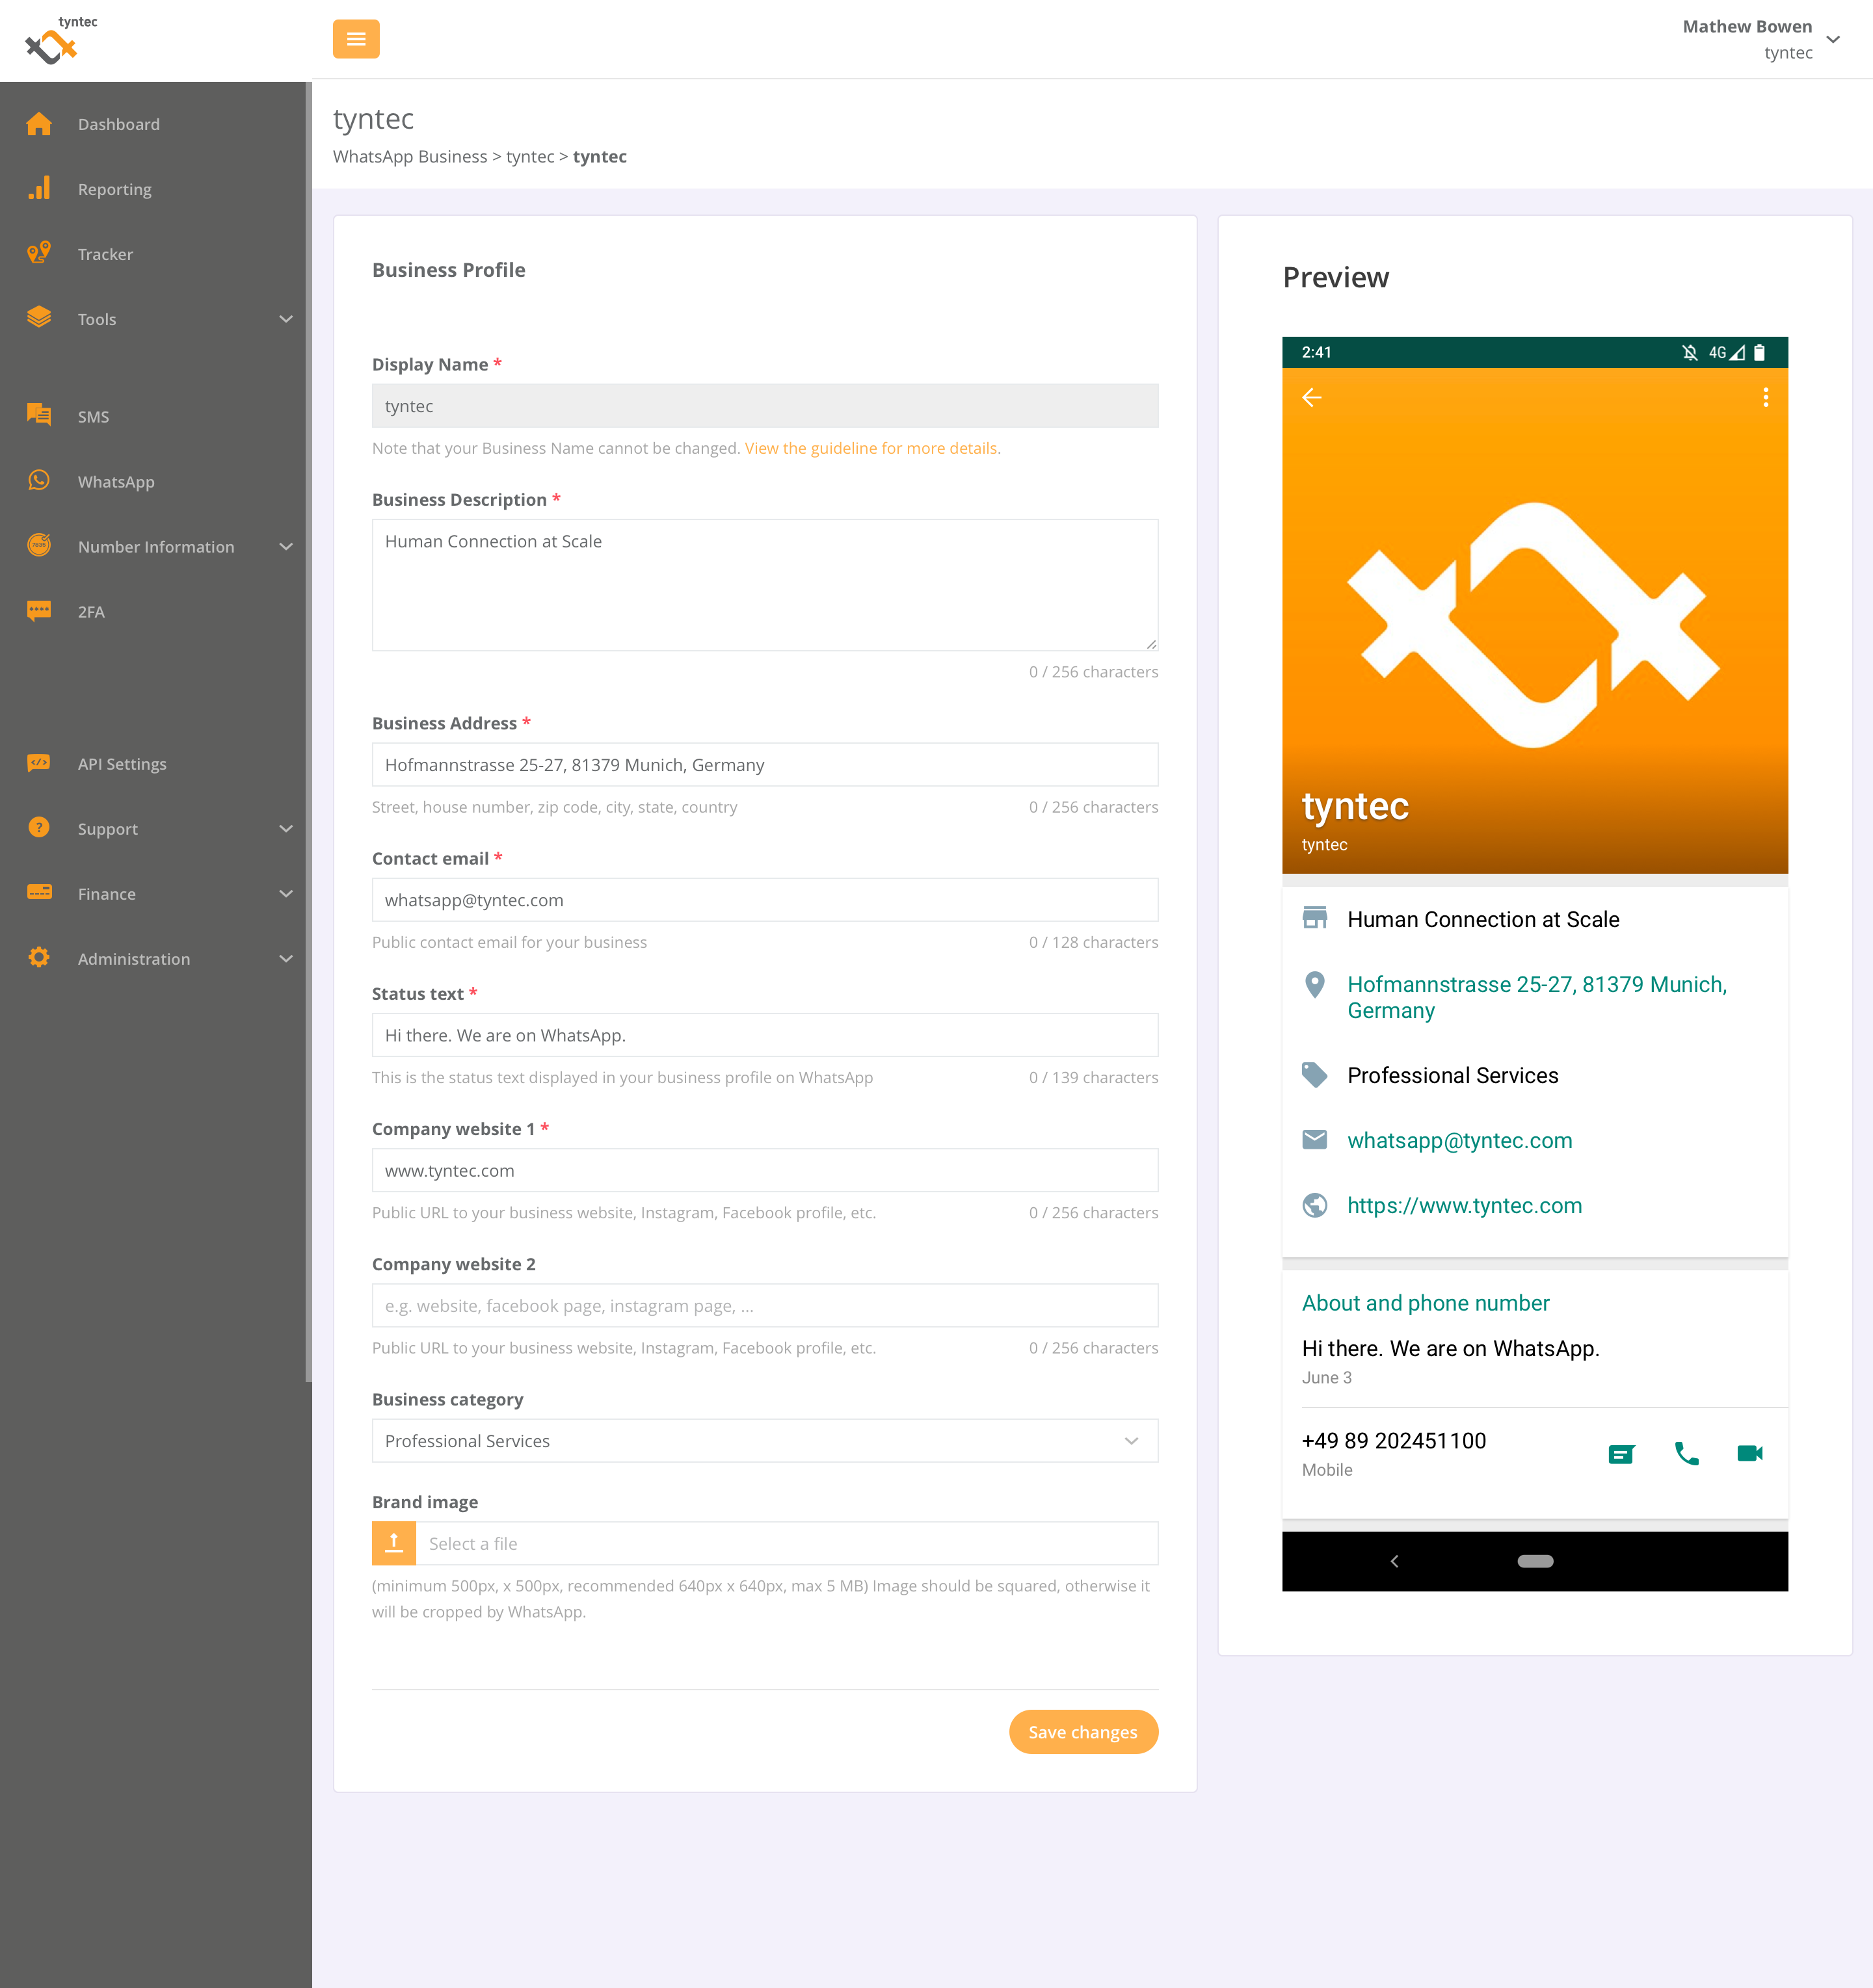Click the back arrow in phone preview
The width and height of the screenshot is (1873, 1988).
tap(1312, 398)
